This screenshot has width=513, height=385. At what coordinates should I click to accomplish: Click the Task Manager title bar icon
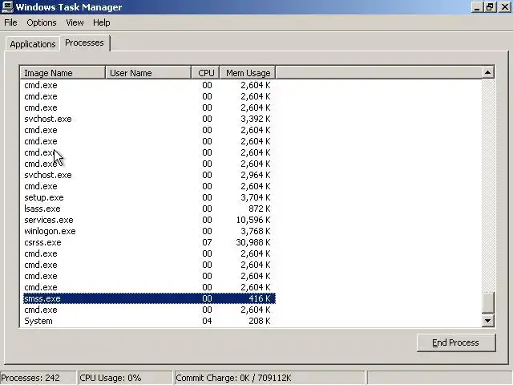pyautogui.click(x=7, y=7)
